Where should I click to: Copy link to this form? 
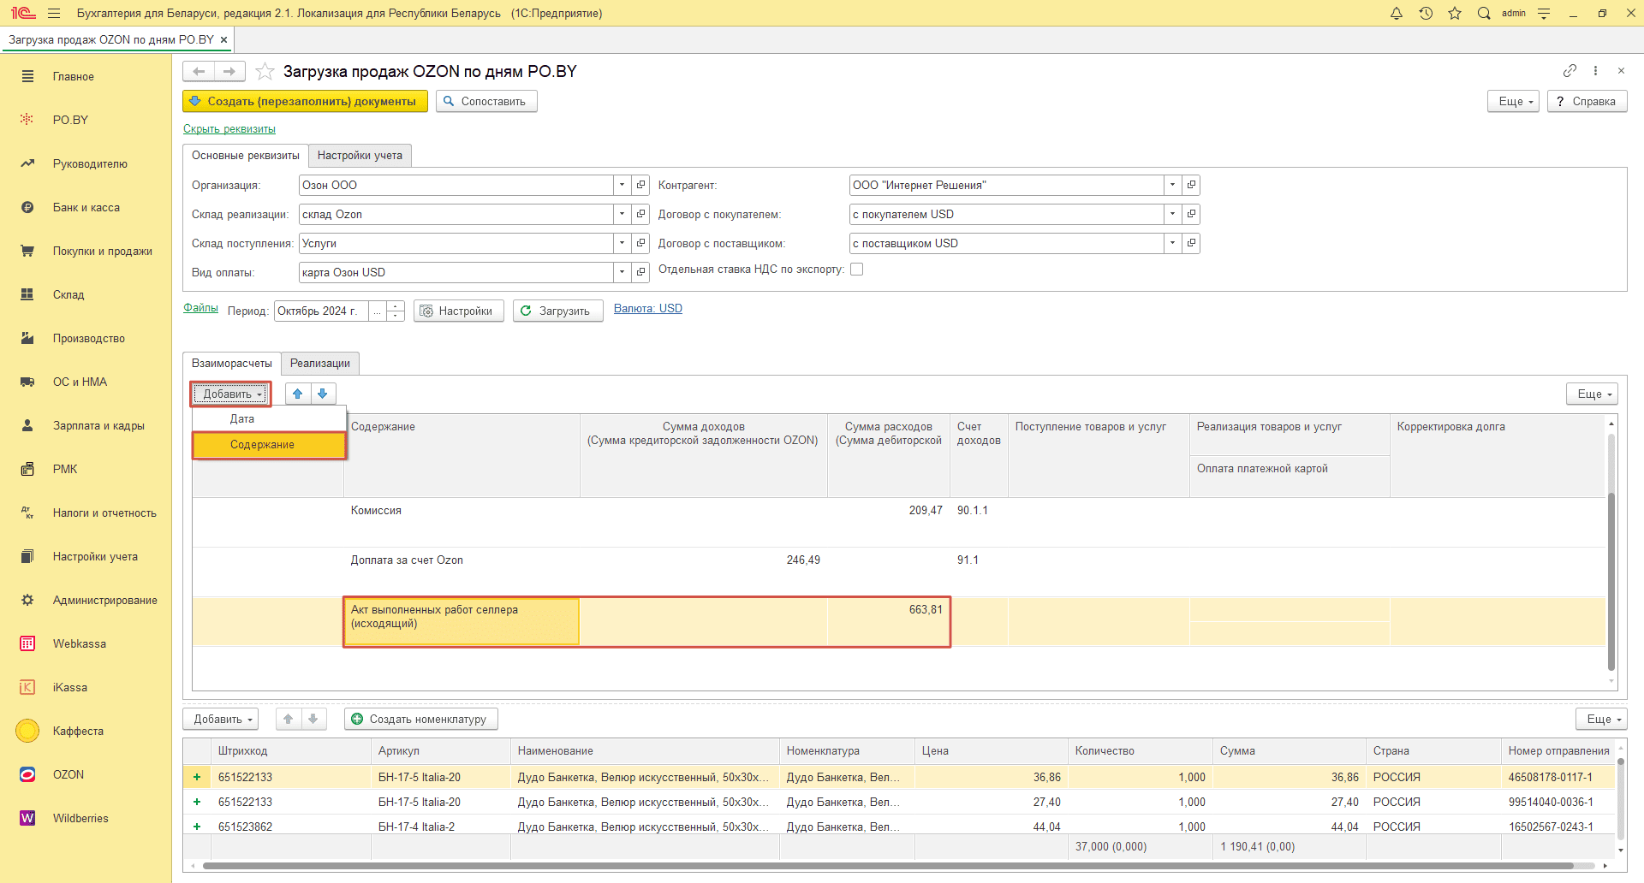1570,70
